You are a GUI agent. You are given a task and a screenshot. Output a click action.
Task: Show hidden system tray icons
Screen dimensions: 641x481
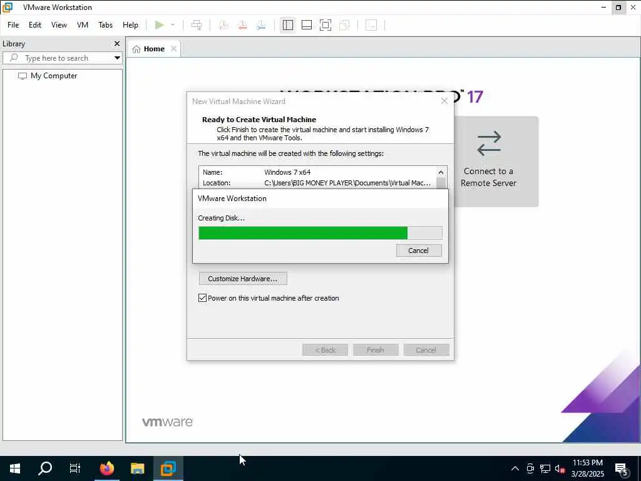pos(515,468)
